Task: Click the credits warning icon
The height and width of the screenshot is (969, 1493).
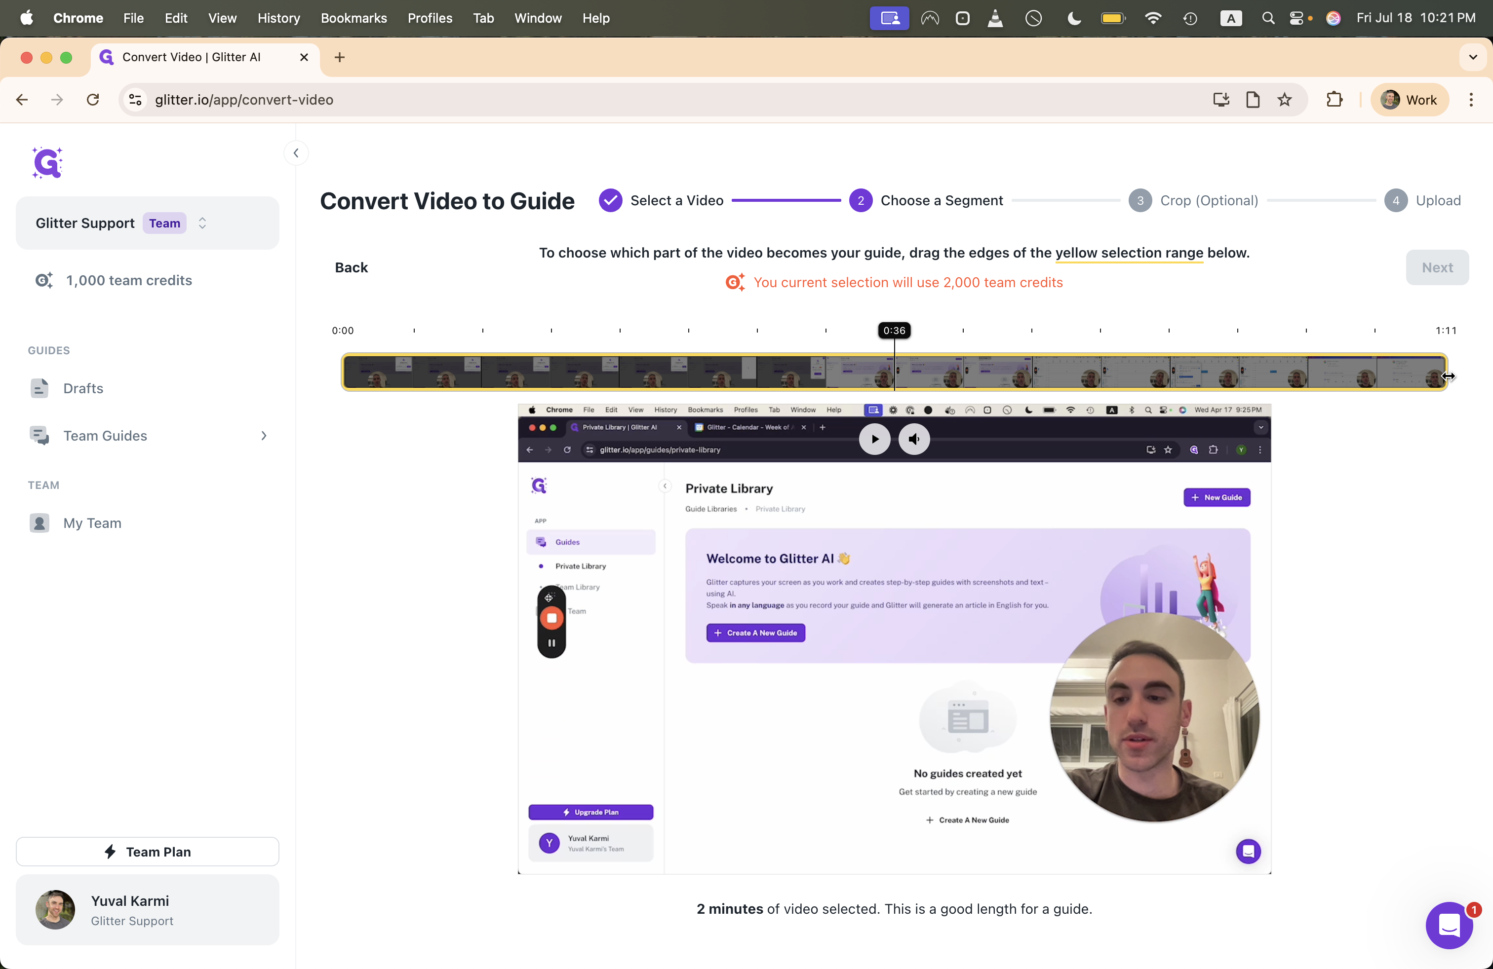Action: click(735, 283)
